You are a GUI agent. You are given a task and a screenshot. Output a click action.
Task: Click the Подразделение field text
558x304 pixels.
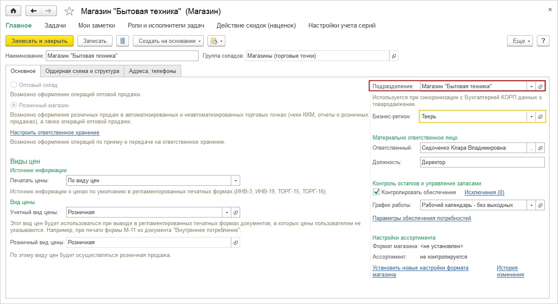click(x=473, y=86)
